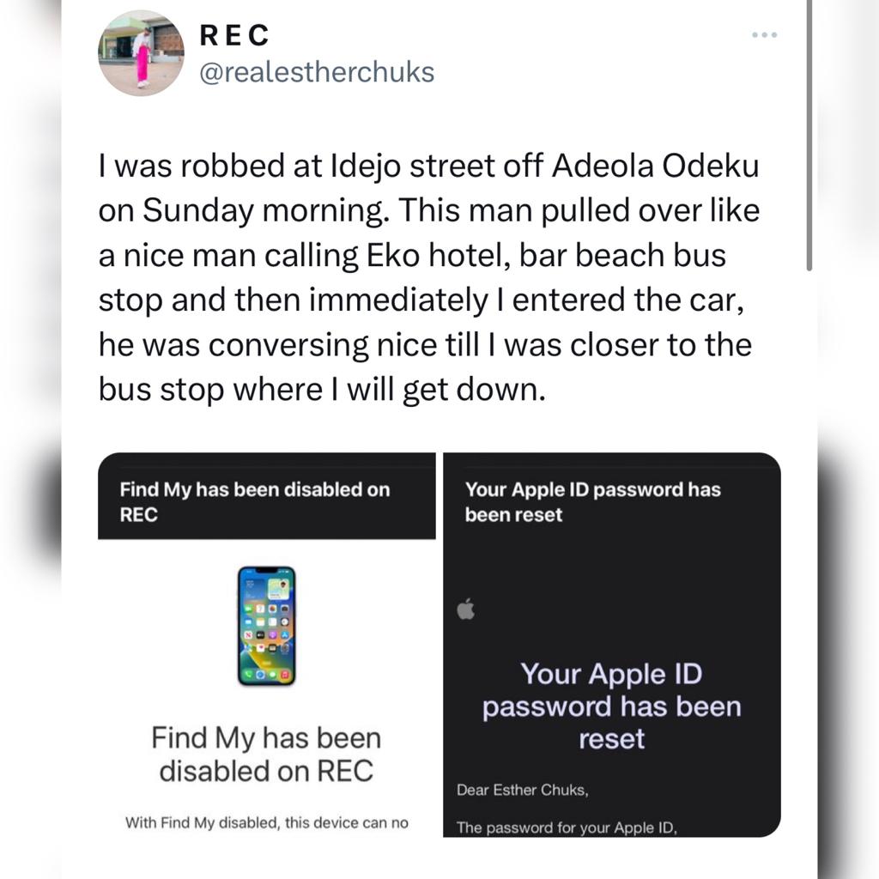Click "Adeola Odeku" in the tweet text
The width and height of the screenshot is (879, 879).
[x=656, y=167]
